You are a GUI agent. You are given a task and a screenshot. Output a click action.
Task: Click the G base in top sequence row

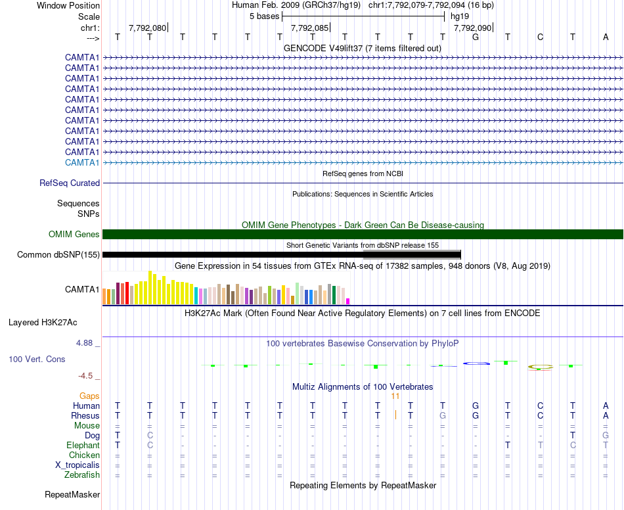click(475, 37)
